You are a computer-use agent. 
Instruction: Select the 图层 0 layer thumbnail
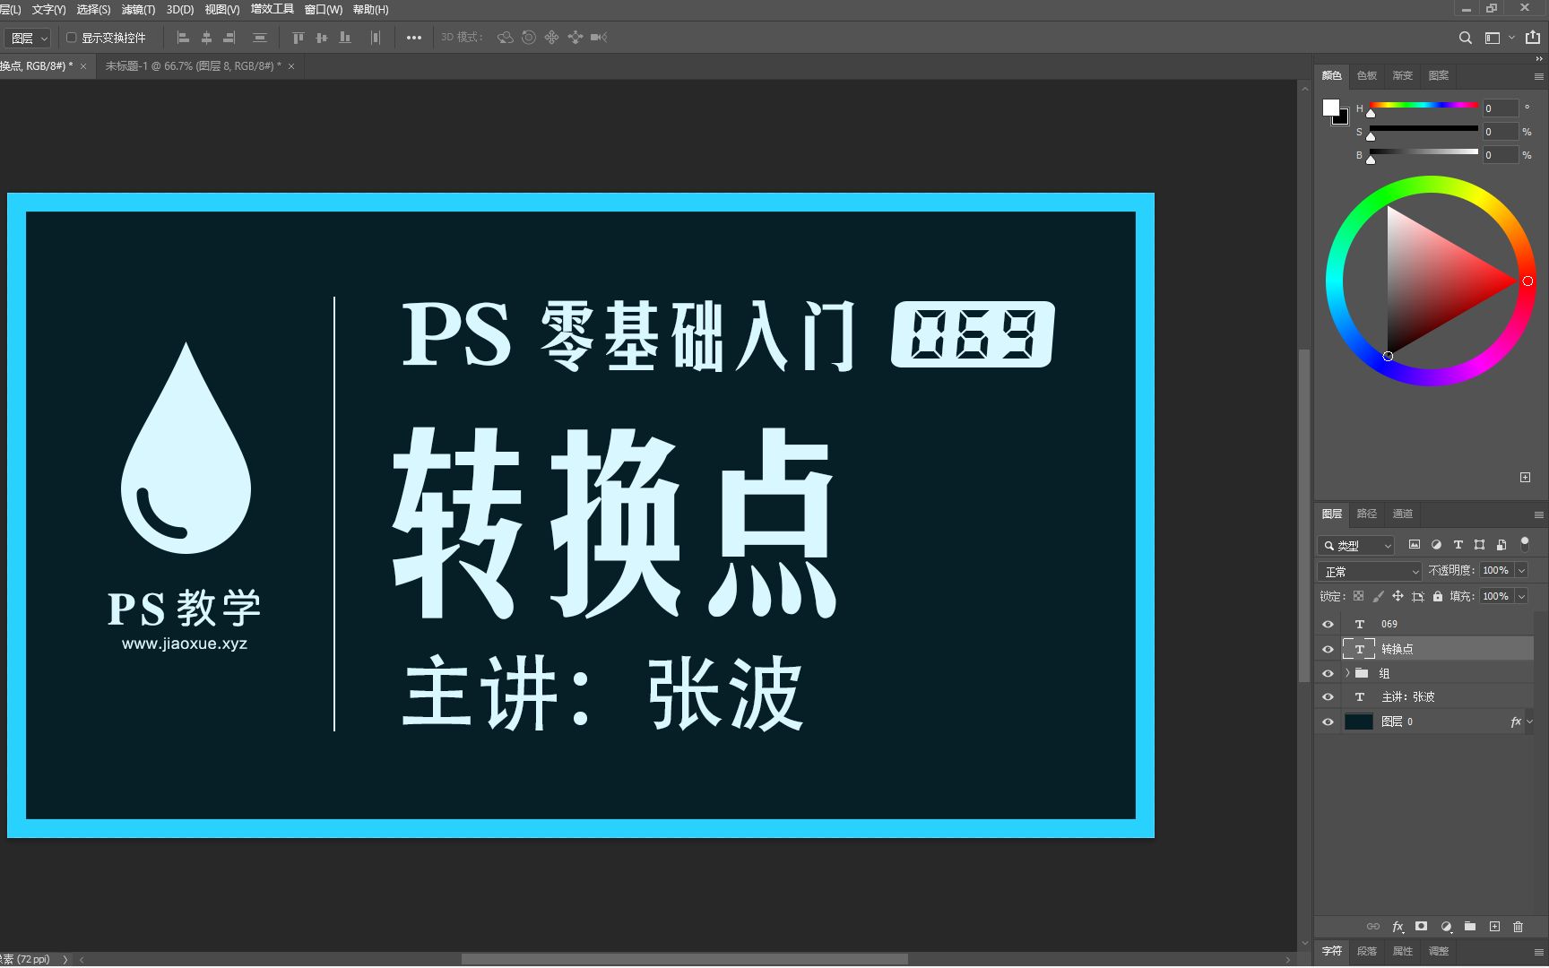pyautogui.click(x=1358, y=722)
